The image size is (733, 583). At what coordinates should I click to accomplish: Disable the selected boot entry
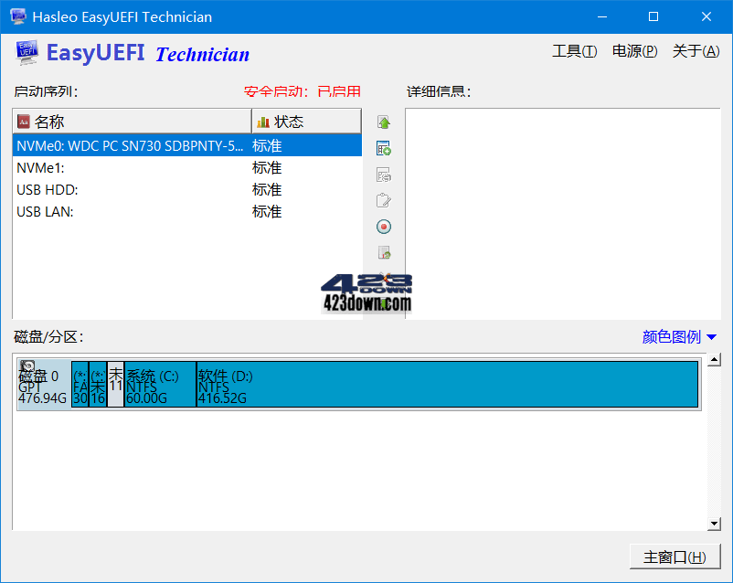click(384, 226)
